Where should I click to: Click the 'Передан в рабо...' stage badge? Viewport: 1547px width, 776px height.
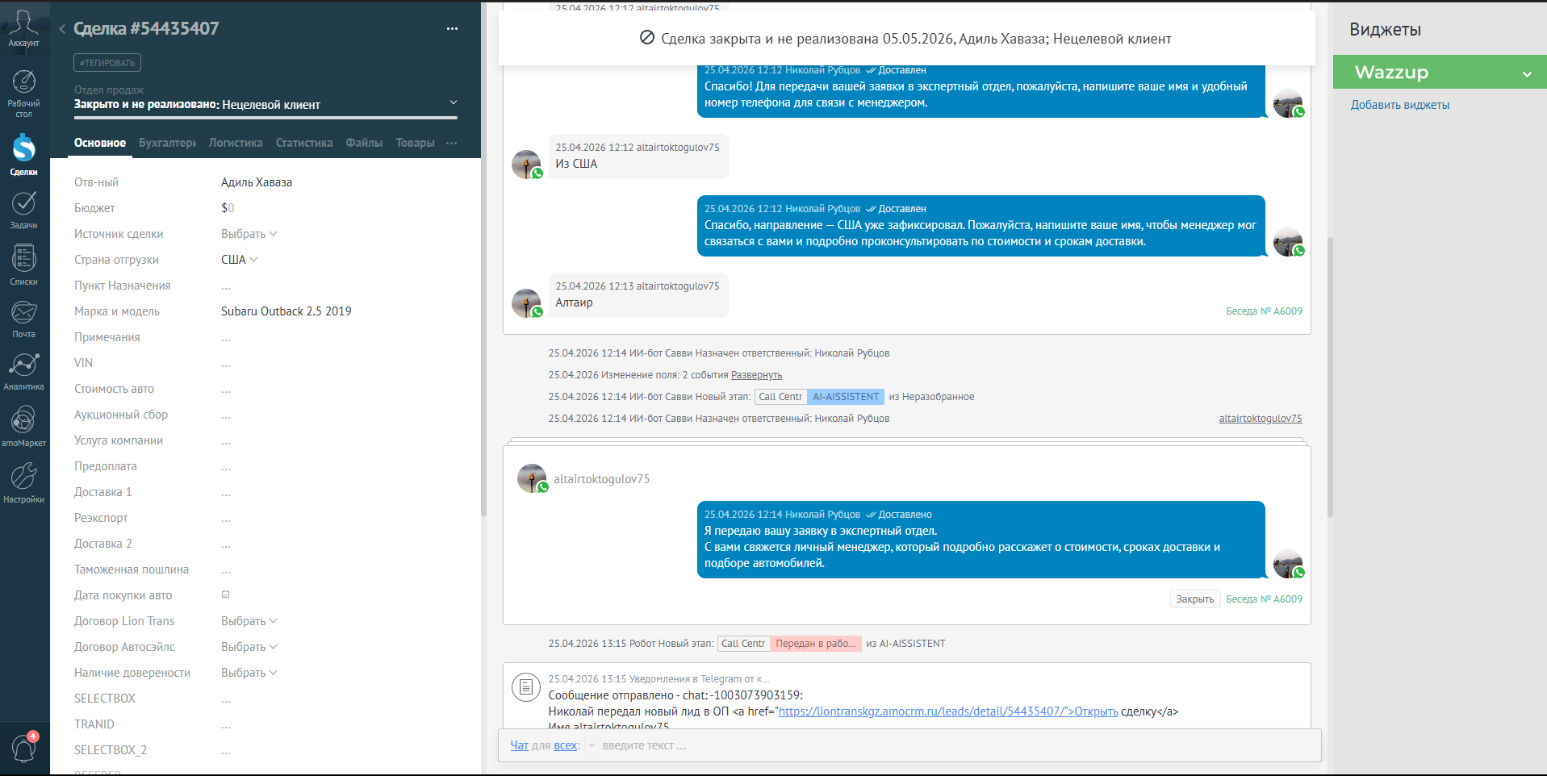click(x=816, y=644)
